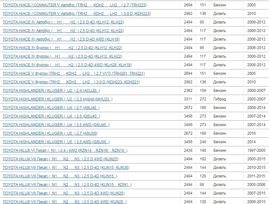Select the 140 horsepower value
270x204 pixels.
pos(203,150)
